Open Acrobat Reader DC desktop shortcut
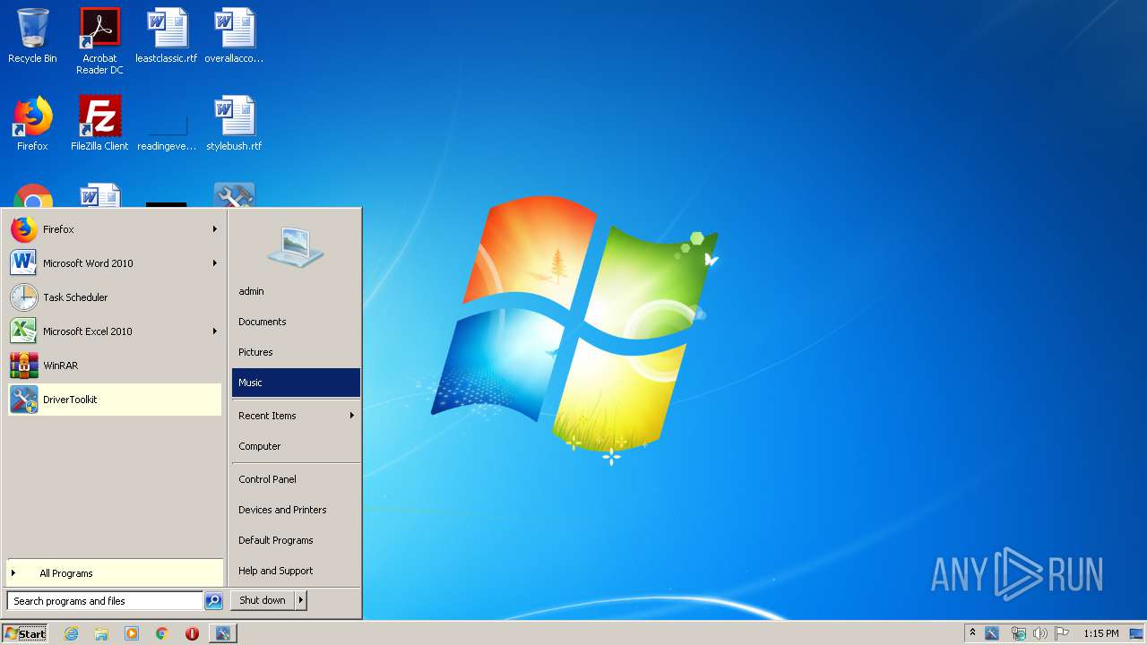The width and height of the screenshot is (1147, 645). point(99,41)
